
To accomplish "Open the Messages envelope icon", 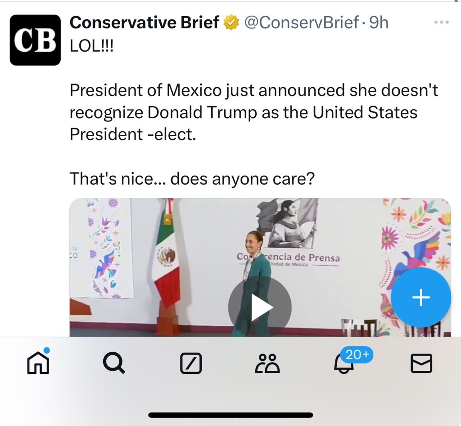I will pyautogui.click(x=421, y=363).
